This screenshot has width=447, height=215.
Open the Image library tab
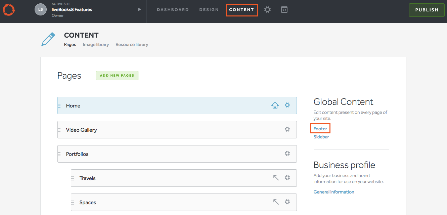(96, 44)
